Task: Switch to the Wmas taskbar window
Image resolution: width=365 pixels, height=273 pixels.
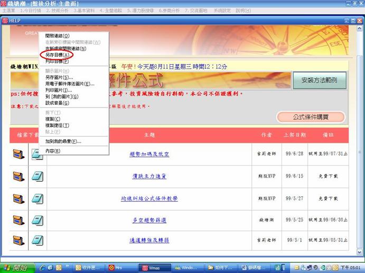Action: pyautogui.click(x=155, y=267)
